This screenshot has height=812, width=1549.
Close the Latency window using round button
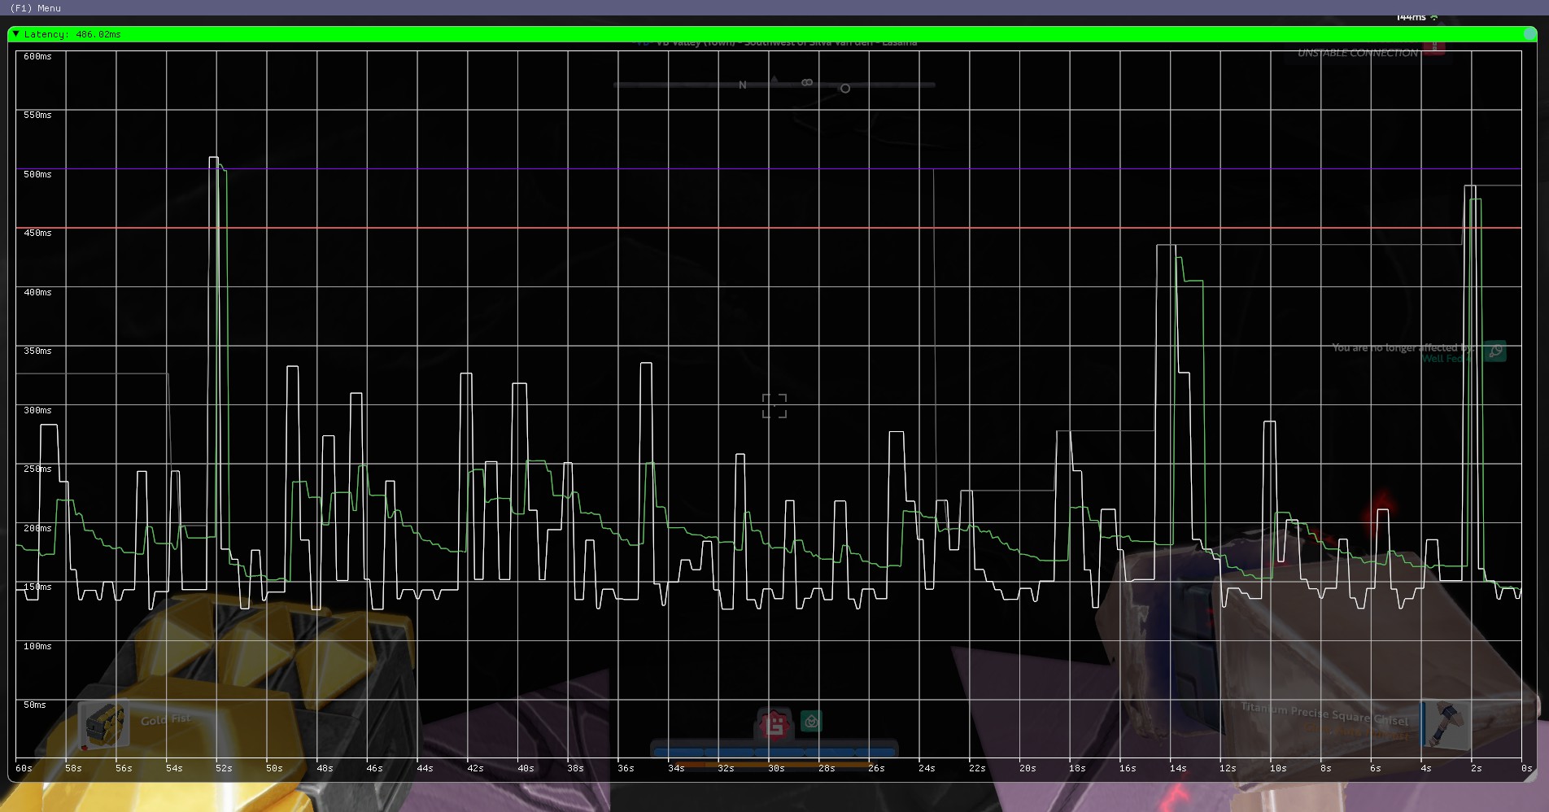[x=1529, y=34]
